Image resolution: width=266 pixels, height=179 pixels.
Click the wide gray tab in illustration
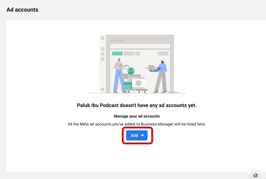click(129, 54)
